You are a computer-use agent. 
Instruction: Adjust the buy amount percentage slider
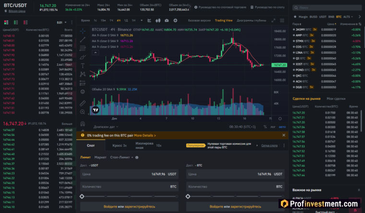pos(129,197)
